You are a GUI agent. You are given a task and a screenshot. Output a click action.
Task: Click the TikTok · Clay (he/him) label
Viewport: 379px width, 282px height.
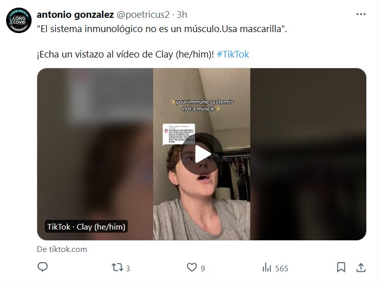(x=86, y=227)
